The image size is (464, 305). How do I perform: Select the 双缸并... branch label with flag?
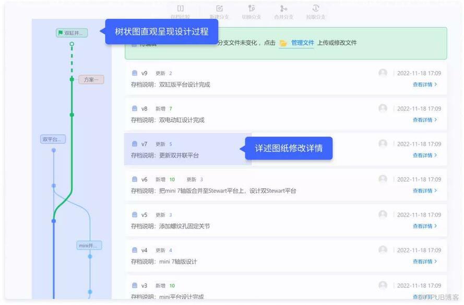[x=72, y=33]
